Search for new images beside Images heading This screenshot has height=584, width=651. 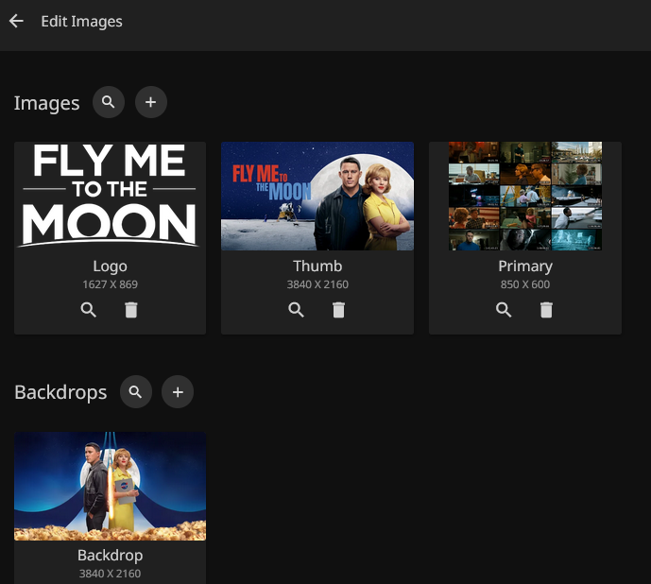[109, 102]
